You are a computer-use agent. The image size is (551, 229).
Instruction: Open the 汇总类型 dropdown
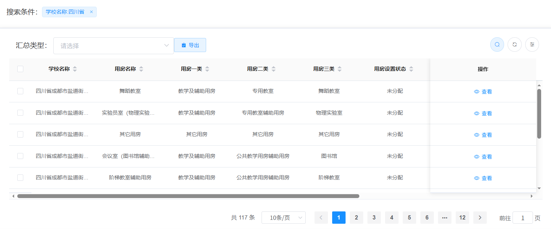tap(113, 46)
